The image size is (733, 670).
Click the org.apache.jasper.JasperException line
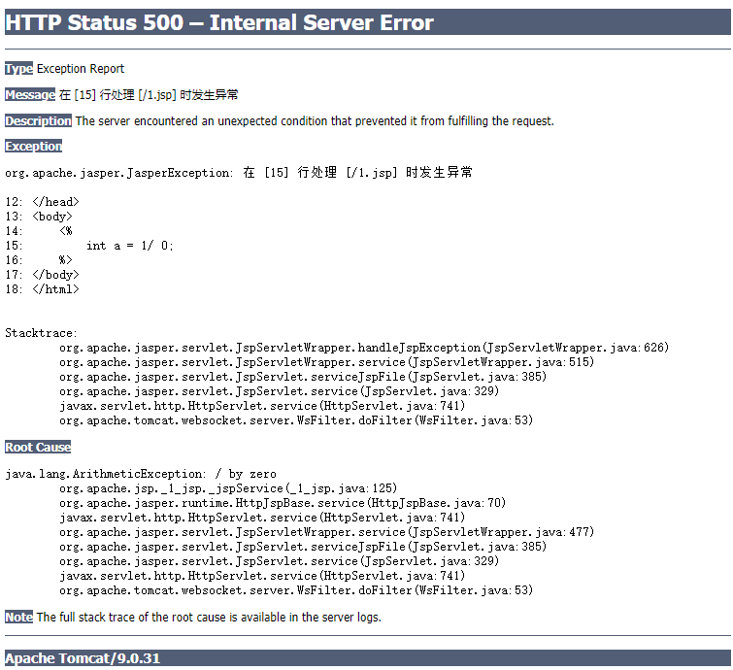tap(239, 173)
